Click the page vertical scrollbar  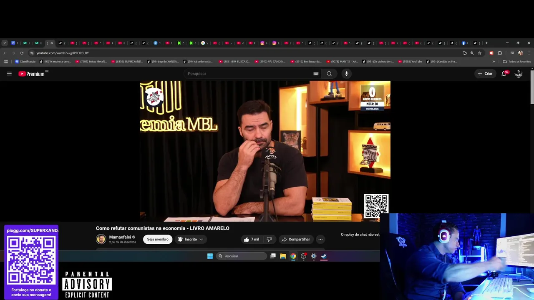[x=532, y=87]
